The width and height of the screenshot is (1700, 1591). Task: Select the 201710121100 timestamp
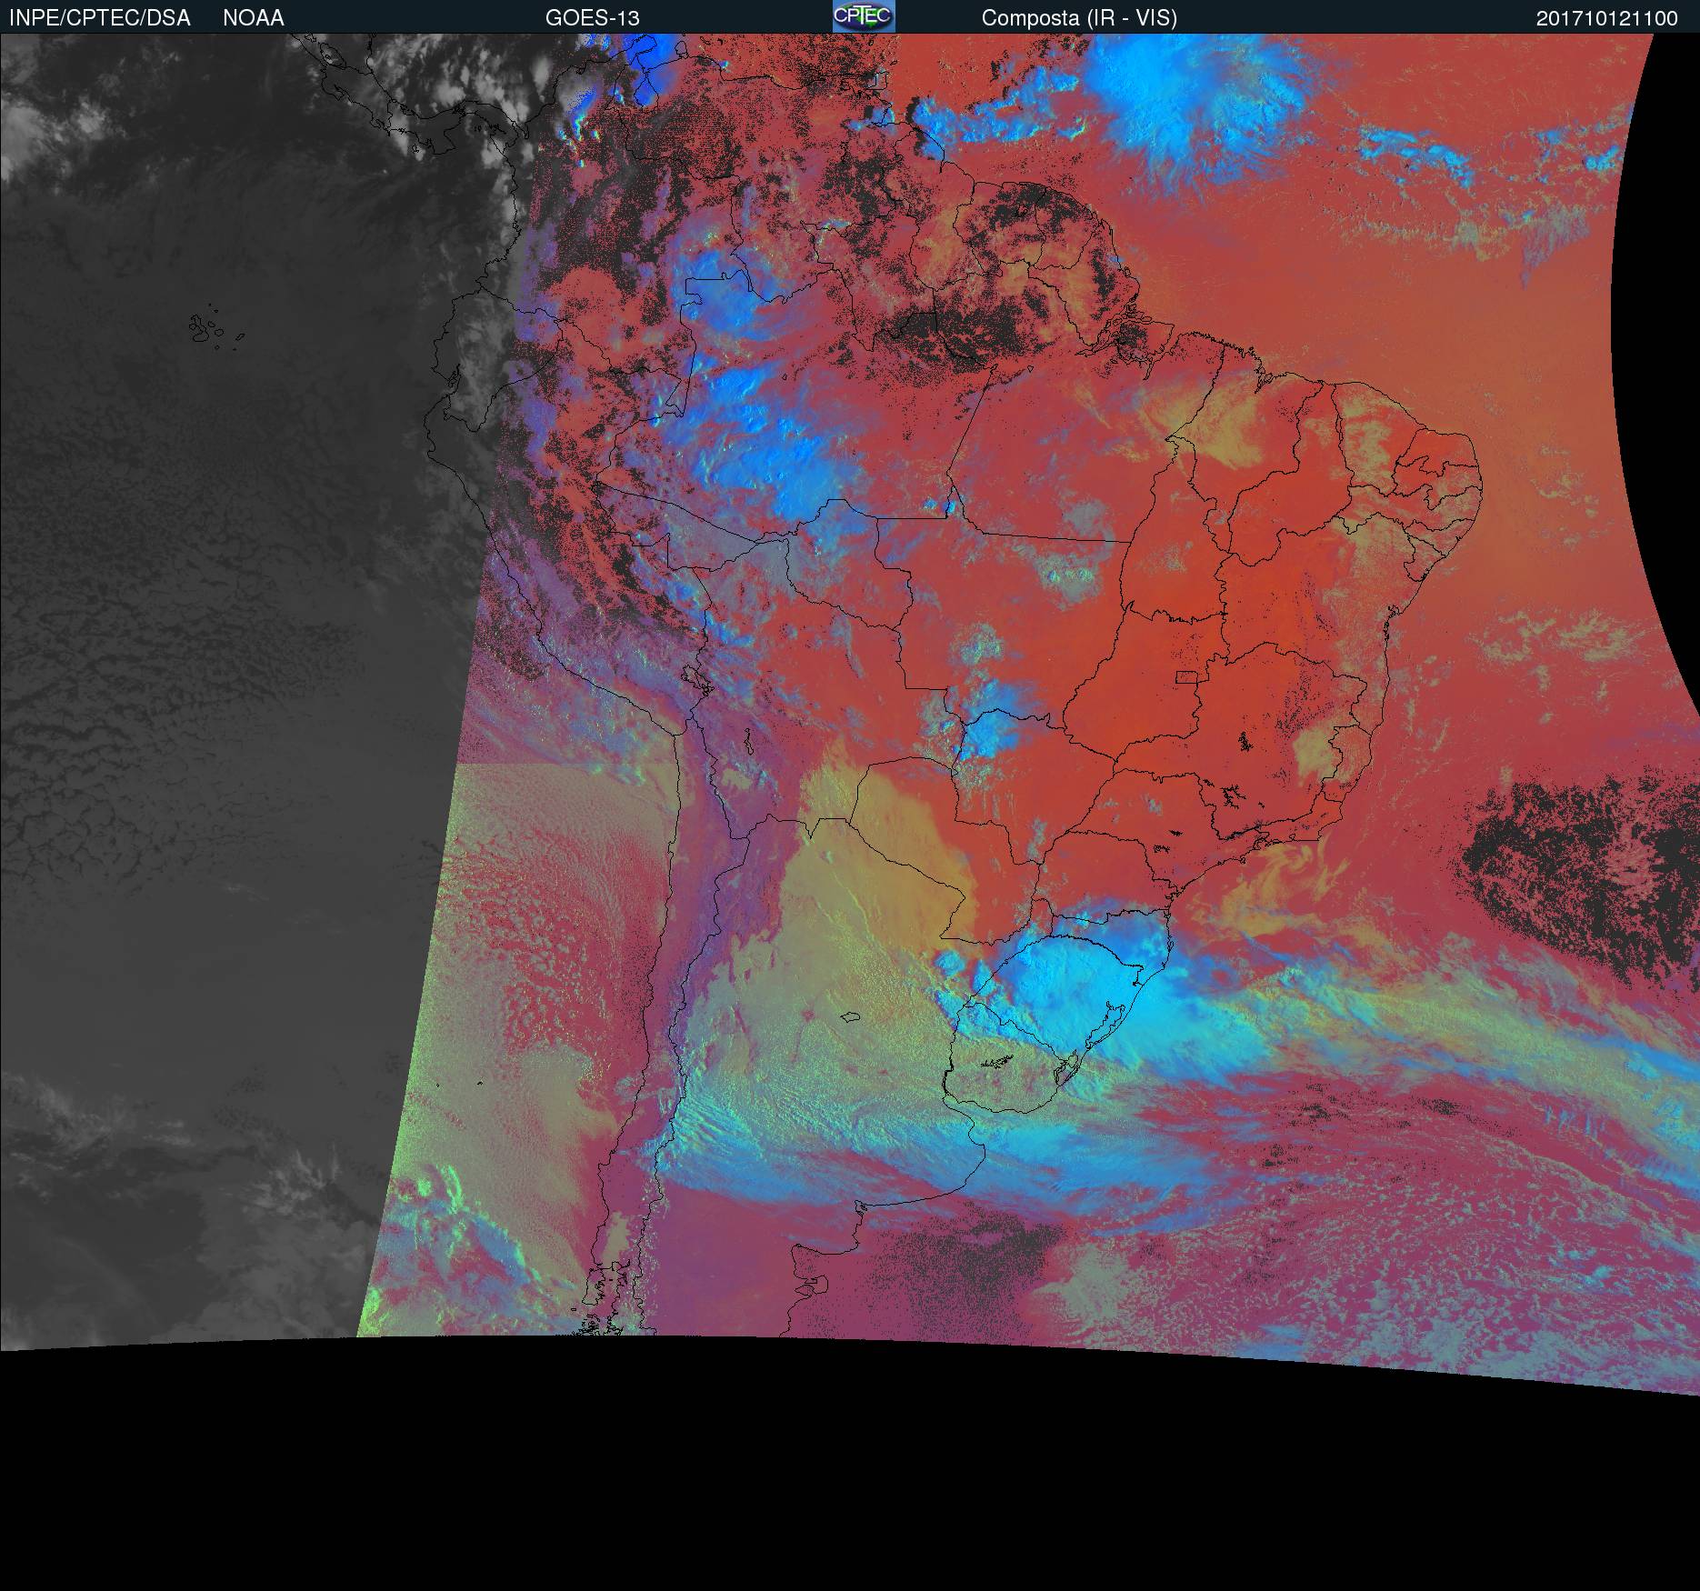click(1606, 18)
